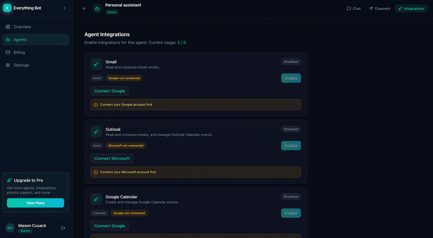
Task: Open the Overview page
Action: pos(35,27)
